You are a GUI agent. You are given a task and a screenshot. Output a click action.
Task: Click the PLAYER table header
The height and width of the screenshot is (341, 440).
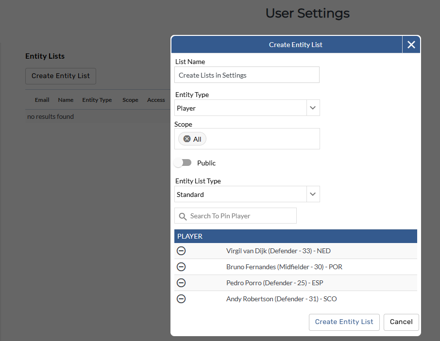295,236
